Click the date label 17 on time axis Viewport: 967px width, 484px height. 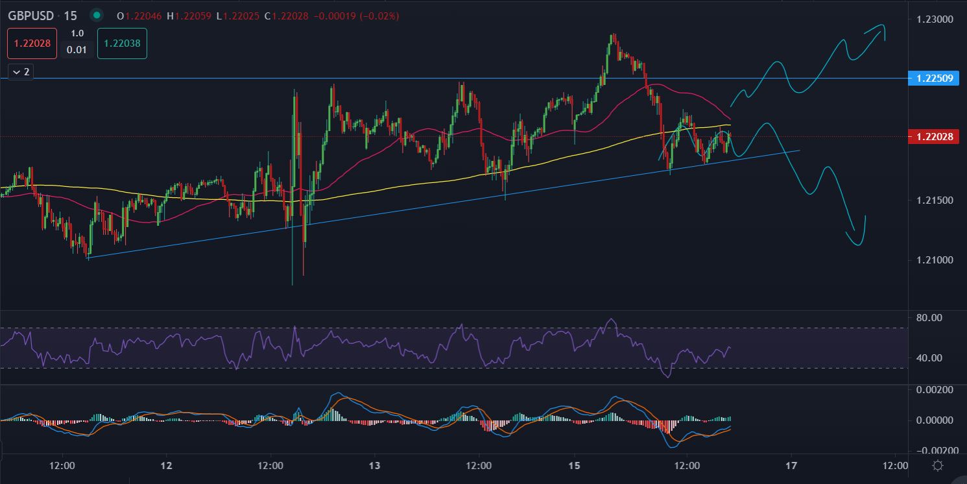tap(791, 466)
